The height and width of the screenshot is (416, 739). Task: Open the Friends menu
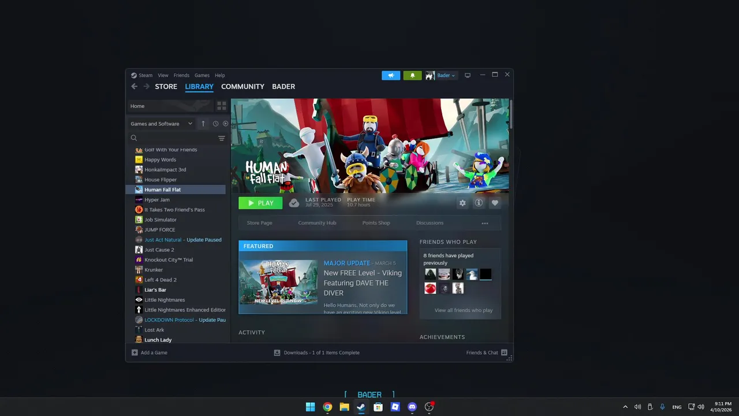coord(181,75)
